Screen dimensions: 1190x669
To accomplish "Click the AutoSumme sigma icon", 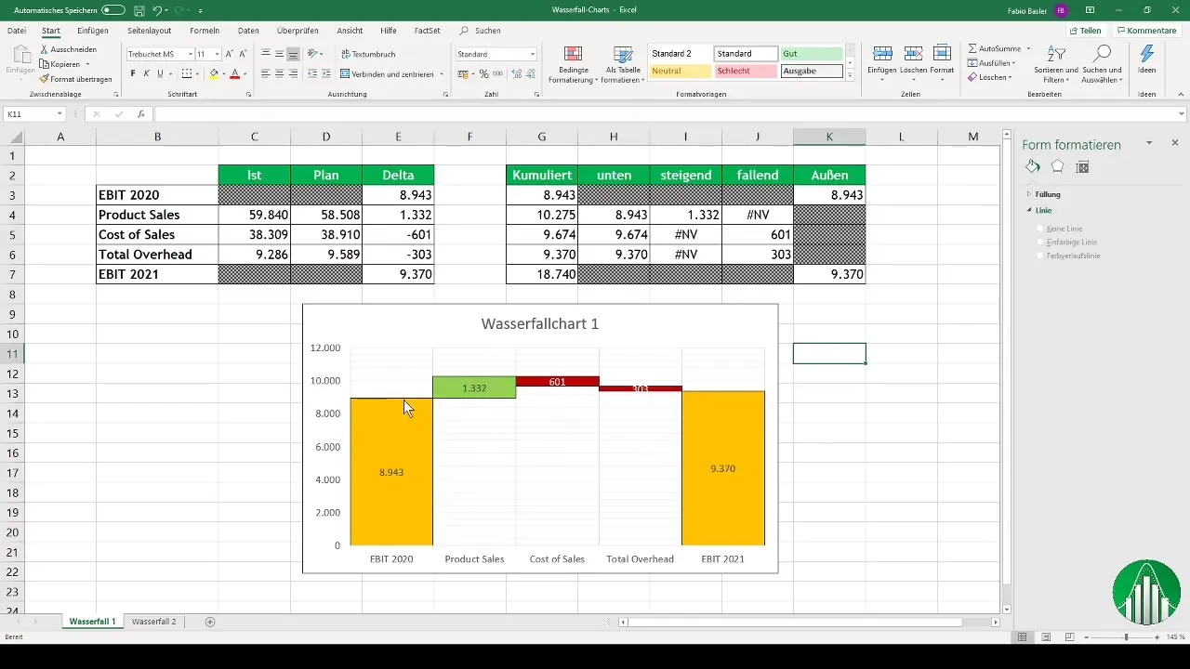I will click(972, 47).
